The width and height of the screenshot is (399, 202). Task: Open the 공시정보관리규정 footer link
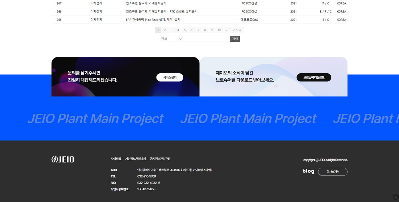coord(160,159)
